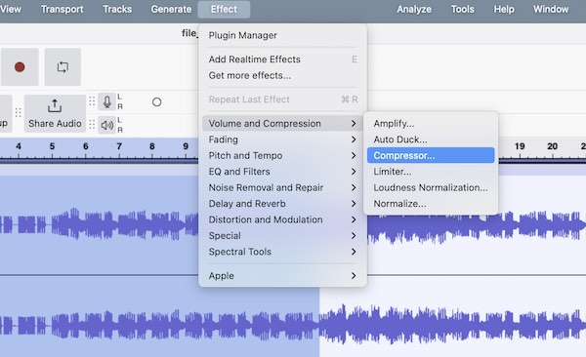586x357 pixels.
Task: Grab the handle before the speaker meter
Action: click(92, 125)
